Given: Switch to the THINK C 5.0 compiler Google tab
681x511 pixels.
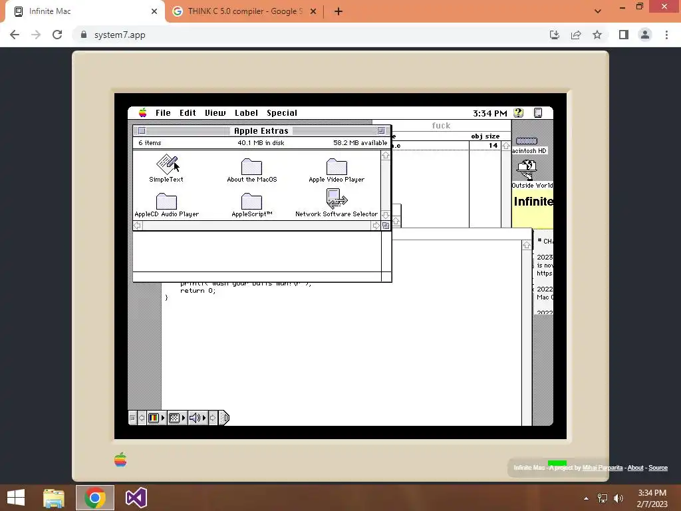Looking at the screenshot, I should [243, 11].
